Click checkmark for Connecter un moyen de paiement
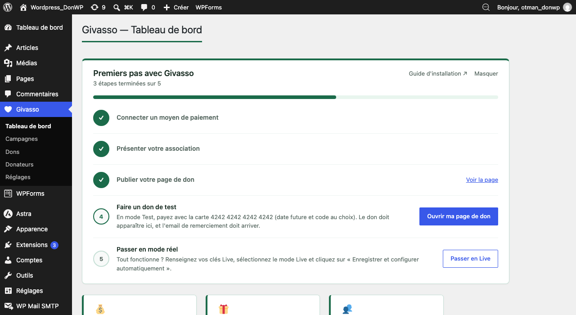The width and height of the screenshot is (576, 315). (x=101, y=118)
